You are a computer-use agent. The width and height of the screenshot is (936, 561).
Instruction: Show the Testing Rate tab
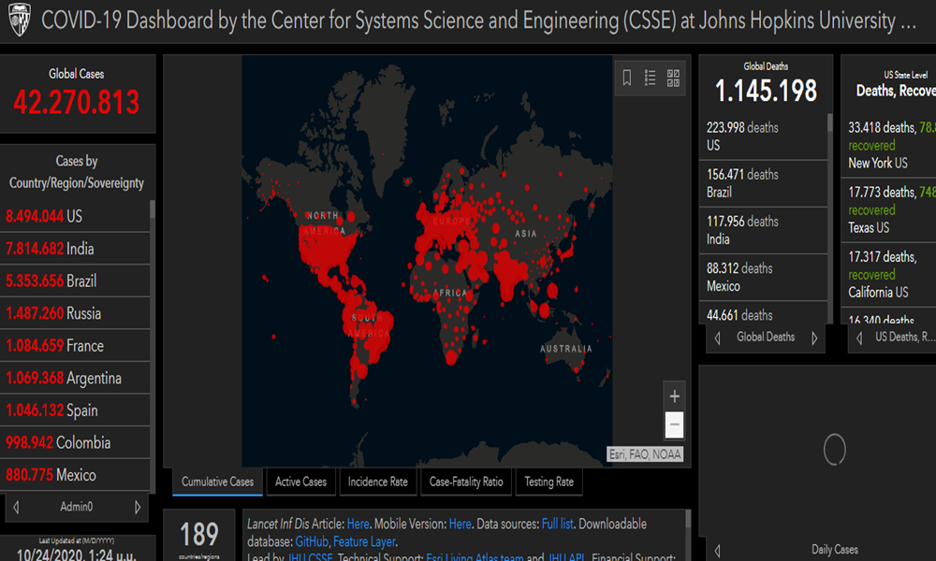click(548, 482)
